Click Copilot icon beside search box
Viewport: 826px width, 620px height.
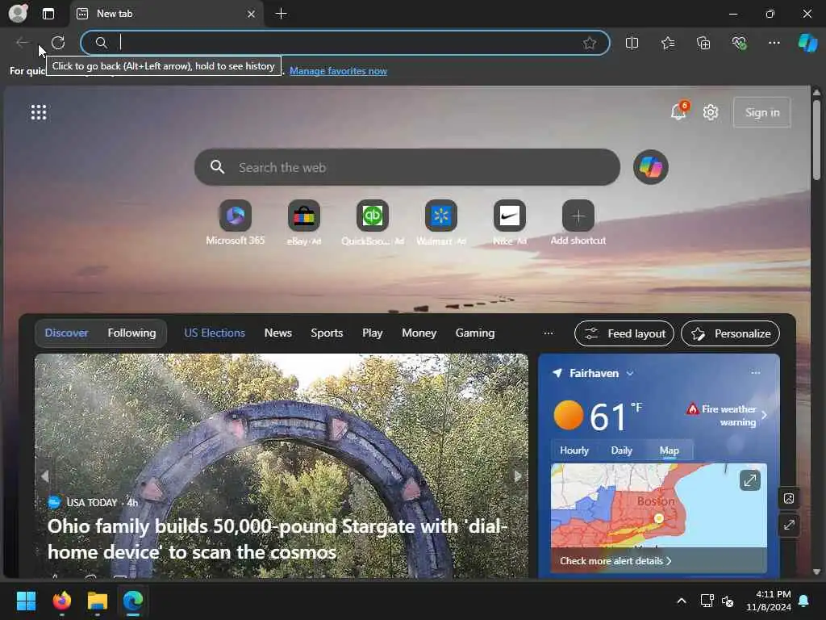(x=651, y=167)
